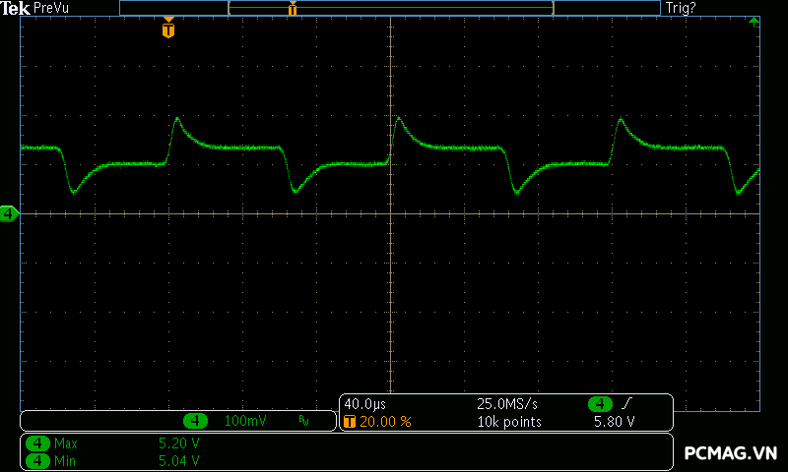Click the orange T icon beside 20.00 %
The height and width of the screenshot is (472, 788).
pos(350,422)
